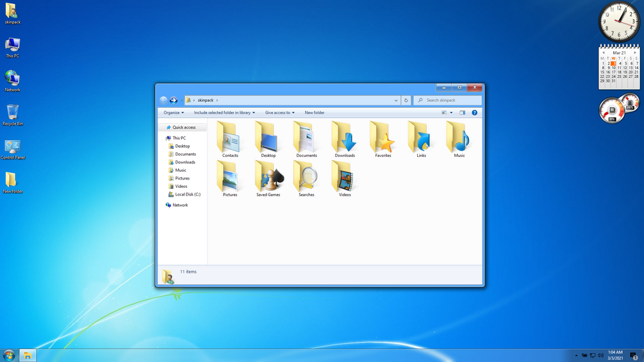Viewport: 644px width, 362px height.
Task: Open Include selected folder in library menu
Action: click(224, 113)
